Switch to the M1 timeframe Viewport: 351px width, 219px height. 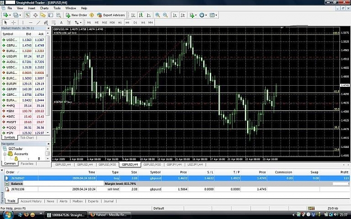pyautogui.click(x=89, y=22)
